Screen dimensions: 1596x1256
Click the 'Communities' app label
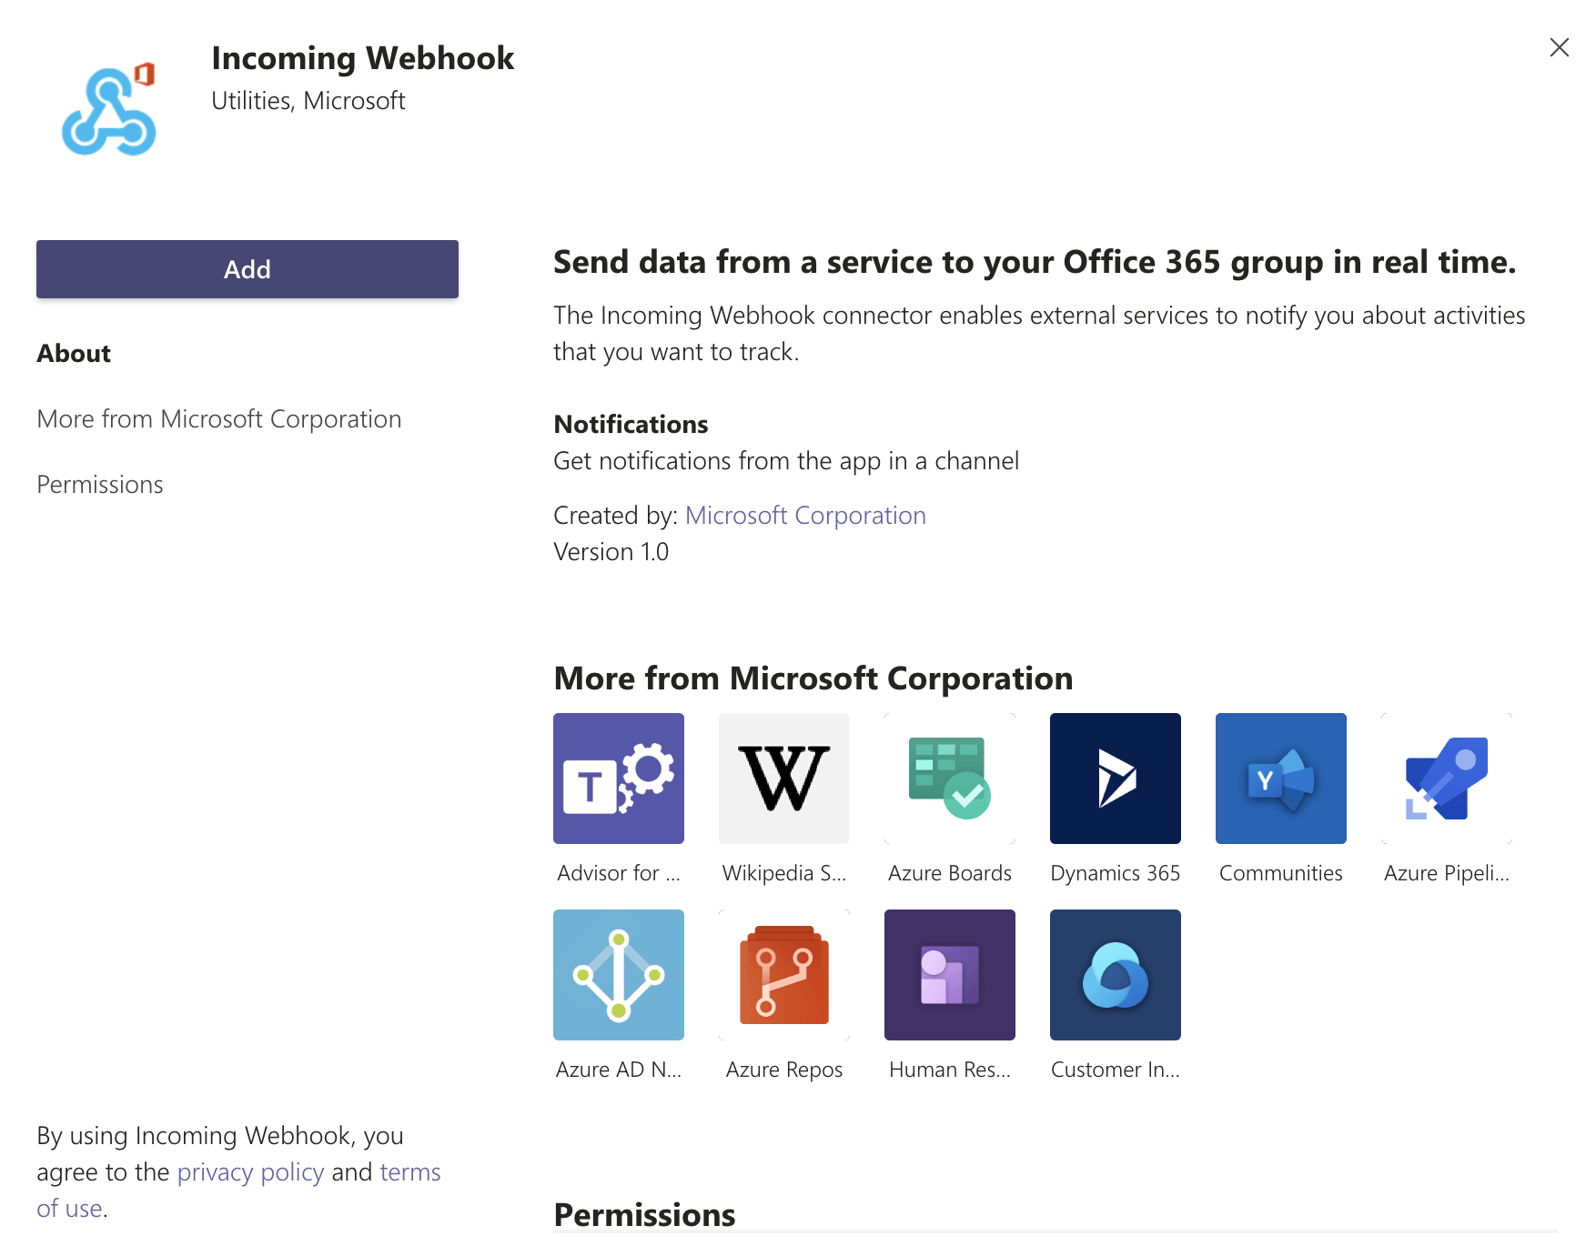[x=1281, y=873]
